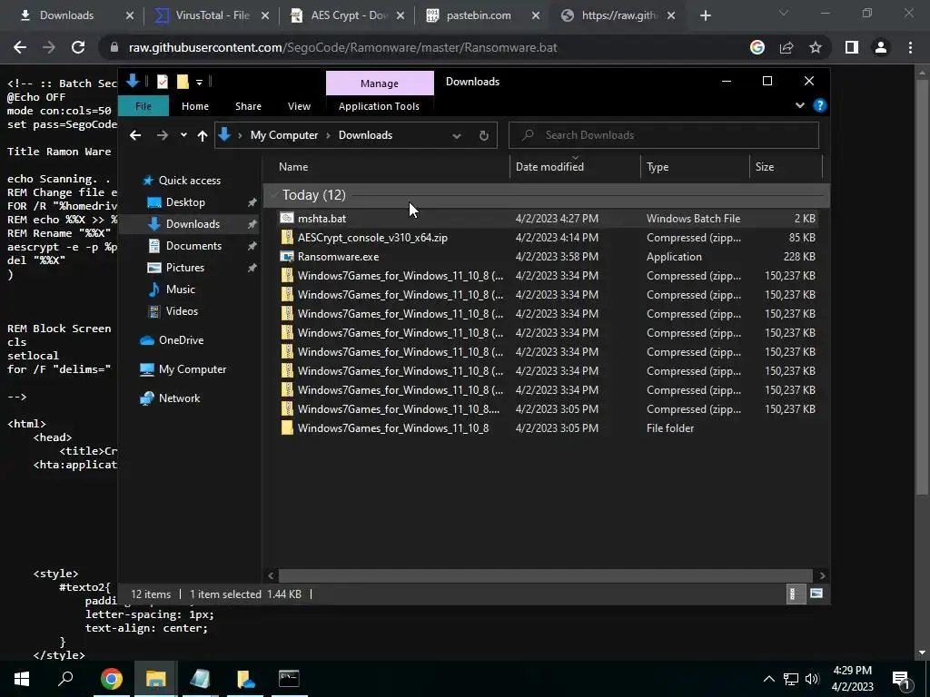
Task: Bookmark this page with the star icon
Action: coord(816,47)
